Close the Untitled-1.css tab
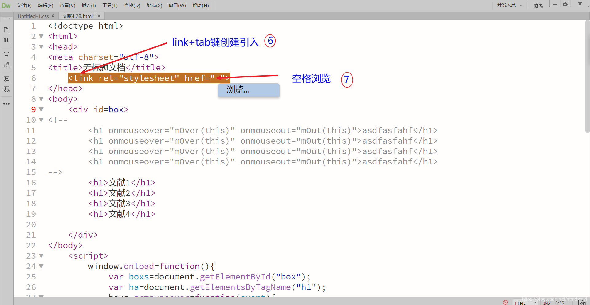The image size is (590, 305). (53, 16)
